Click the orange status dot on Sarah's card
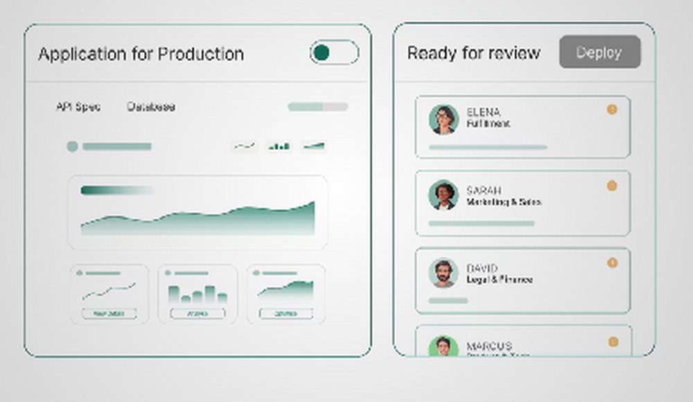This screenshot has width=693, height=402. coord(611,186)
